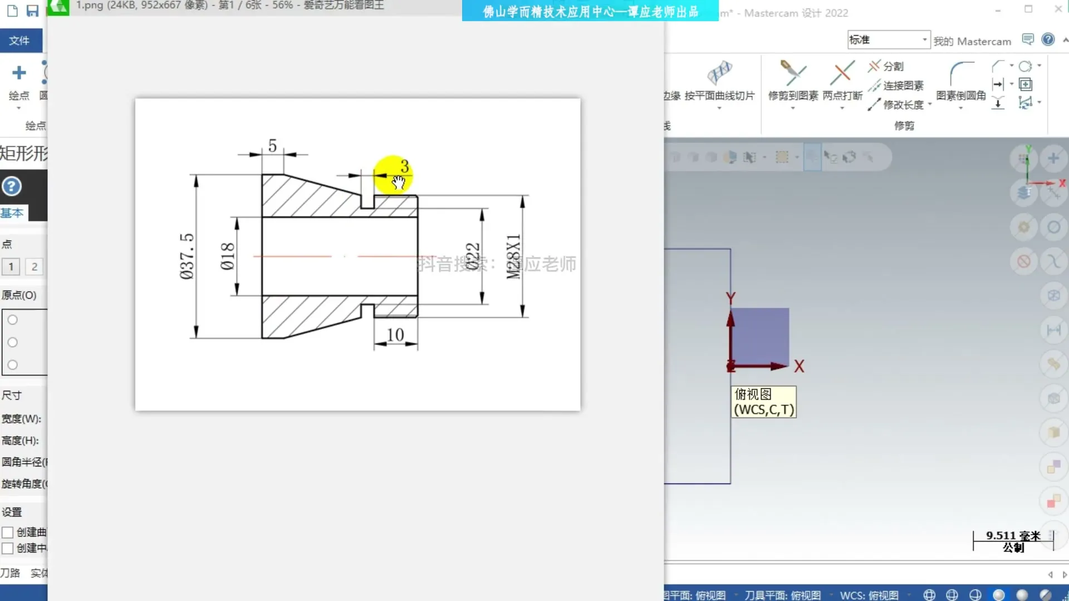Click the help question mark in the rectangle panel
This screenshot has width=1069, height=601.
click(12, 186)
